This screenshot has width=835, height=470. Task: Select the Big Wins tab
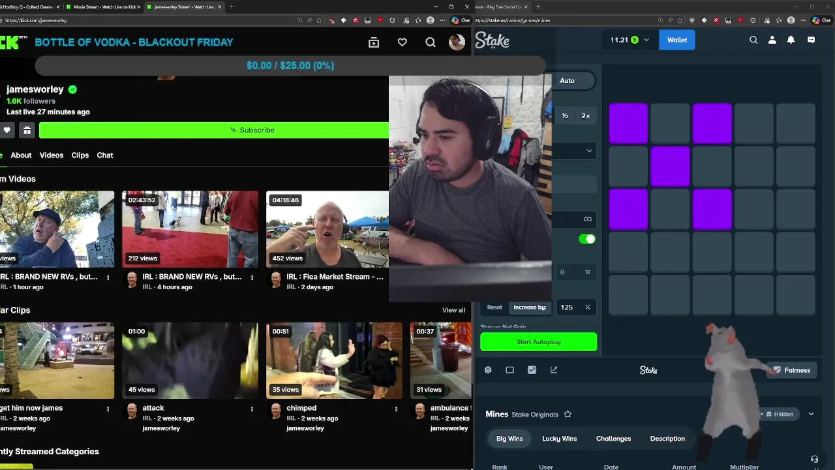509,439
